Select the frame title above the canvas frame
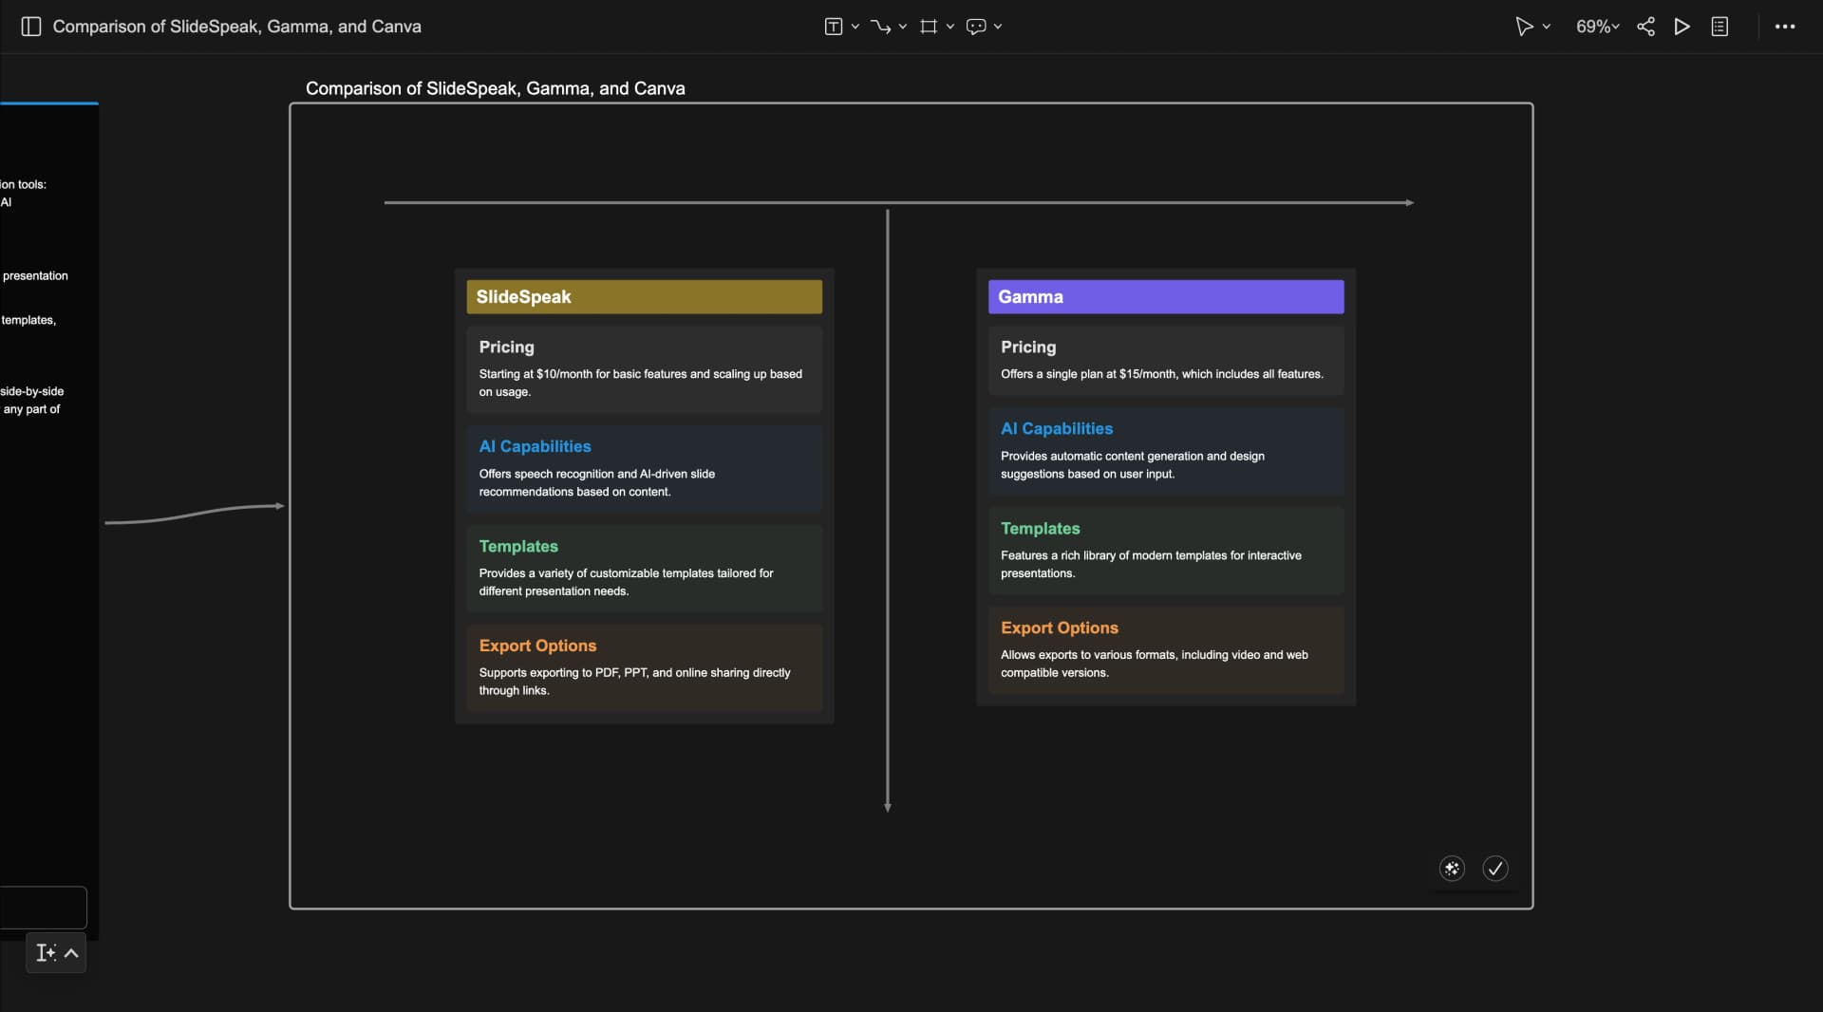The height and width of the screenshot is (1012, 1823). 496,88
